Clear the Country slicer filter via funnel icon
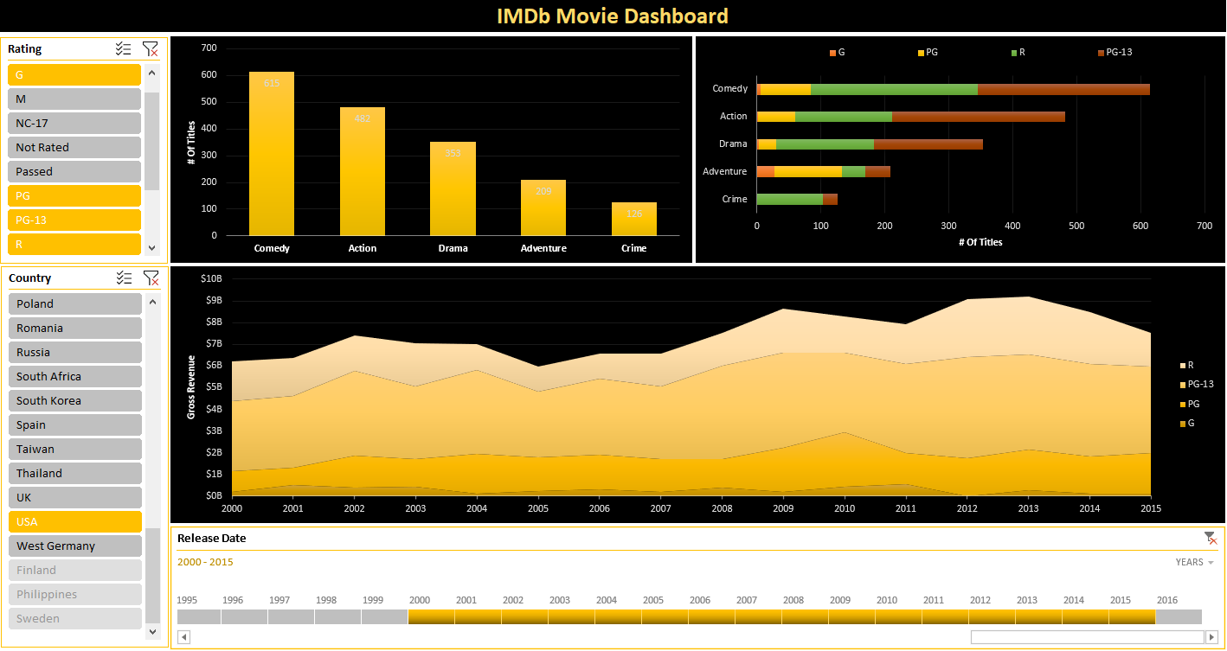Screen dimensions: 1227x651 point(151,278)
